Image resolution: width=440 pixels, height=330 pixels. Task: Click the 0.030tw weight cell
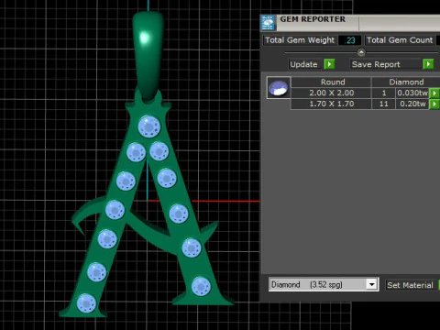click(x=412, y=93)
